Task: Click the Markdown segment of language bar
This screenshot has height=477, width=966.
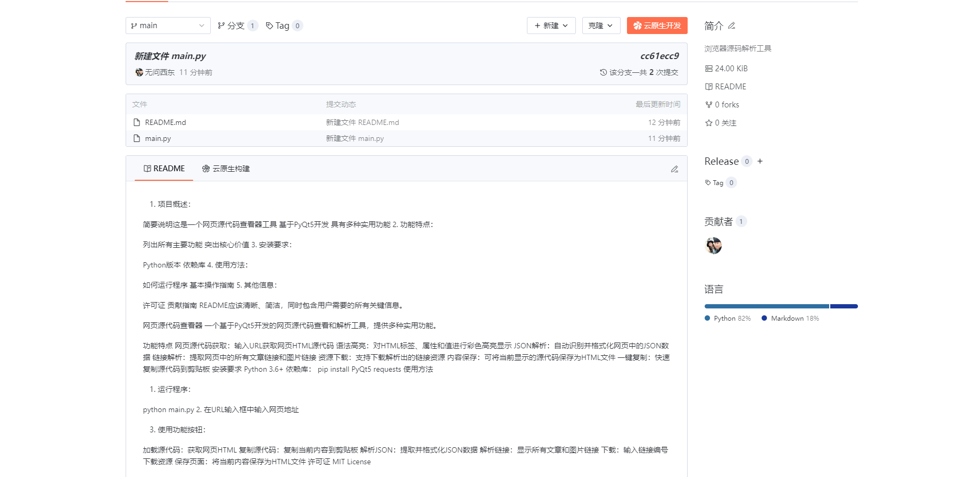Action: pos(844,306)
